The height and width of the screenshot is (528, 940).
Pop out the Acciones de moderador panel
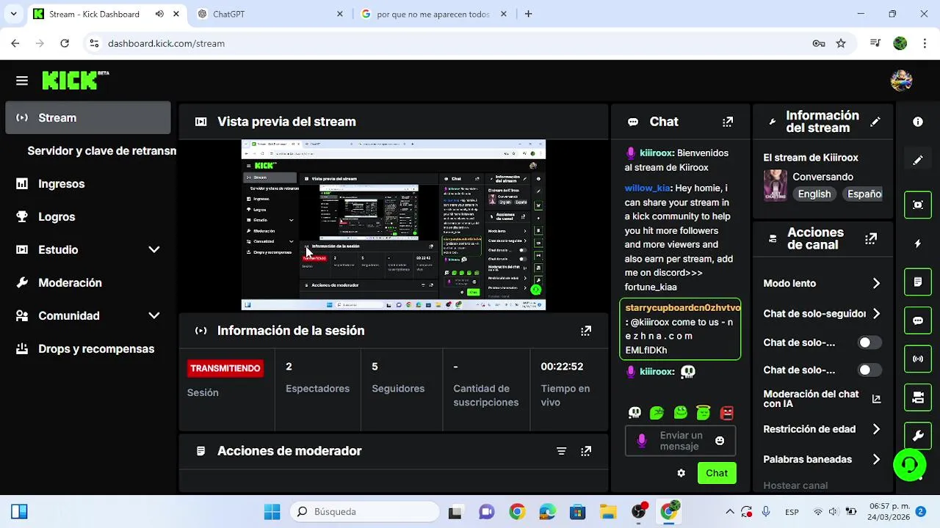[x=586, y=451]
